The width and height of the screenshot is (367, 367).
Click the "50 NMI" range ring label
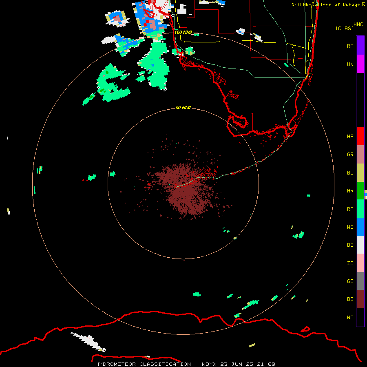pos(183,108)
